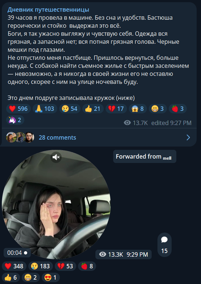
Task: Open the Forwarded from mell source
Action: [144, 156]
